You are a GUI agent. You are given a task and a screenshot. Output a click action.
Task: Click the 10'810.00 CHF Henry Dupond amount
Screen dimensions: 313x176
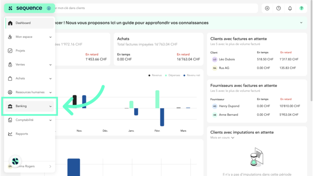[x=290, y=106]
